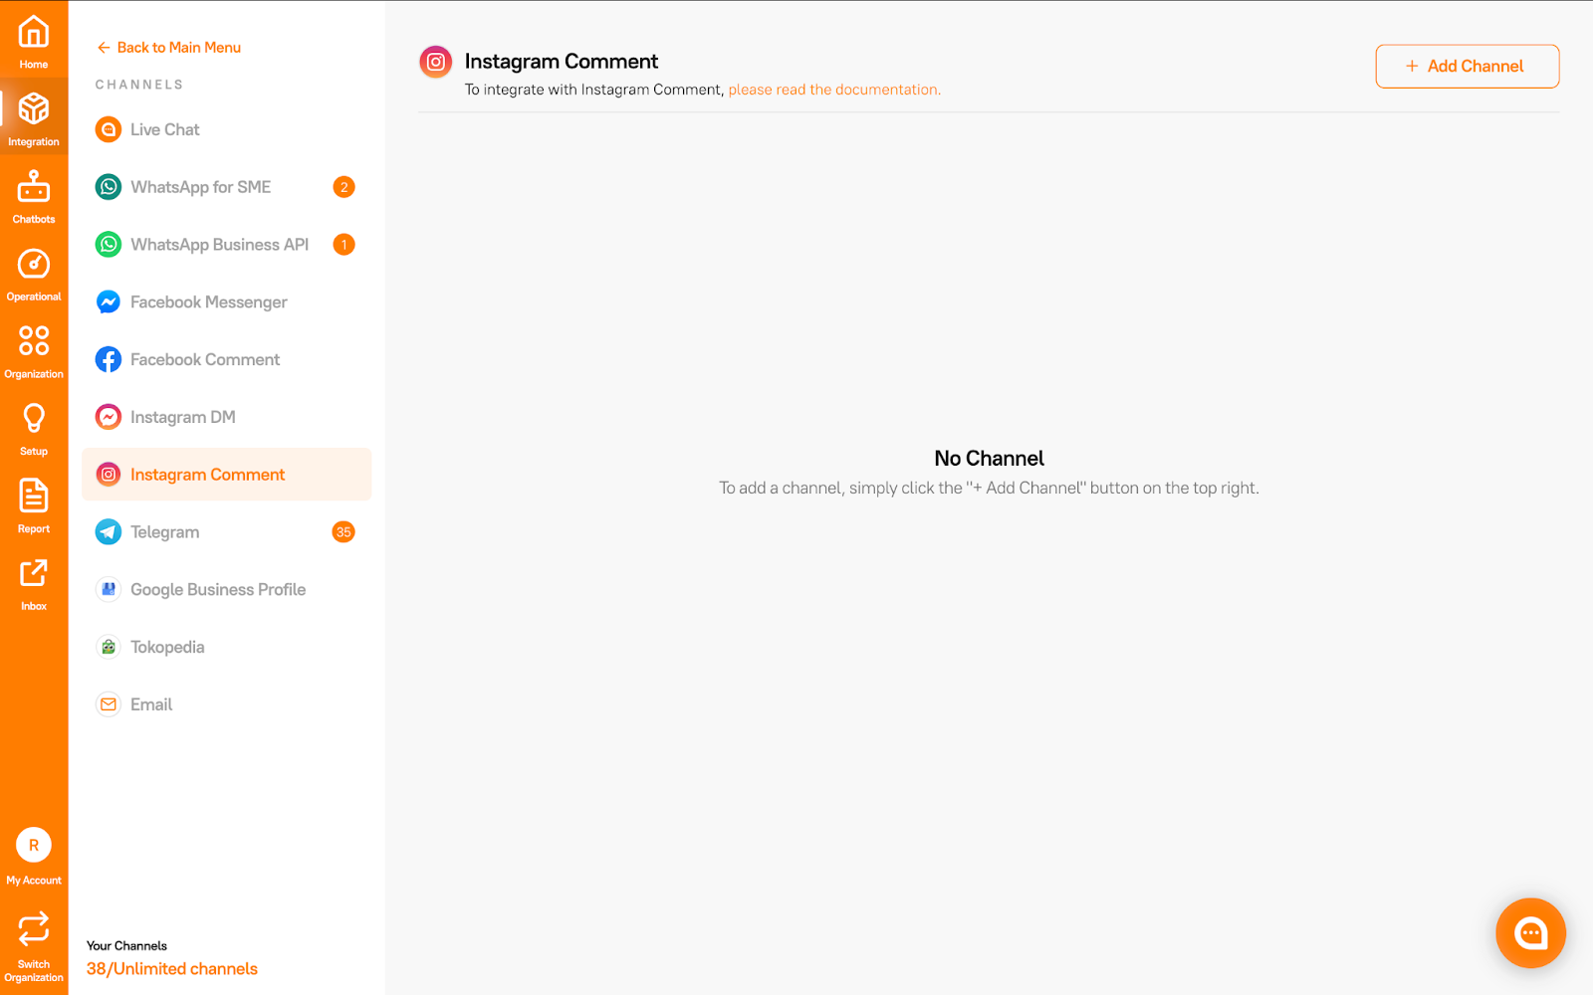This screenshot has width=1593, height=995.
Task: Open the Organization circles icon
Action: [34, 340]
